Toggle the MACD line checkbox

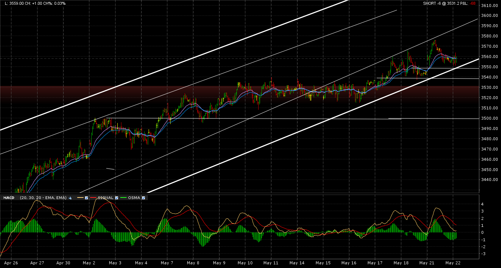click(x=86, y=198)
